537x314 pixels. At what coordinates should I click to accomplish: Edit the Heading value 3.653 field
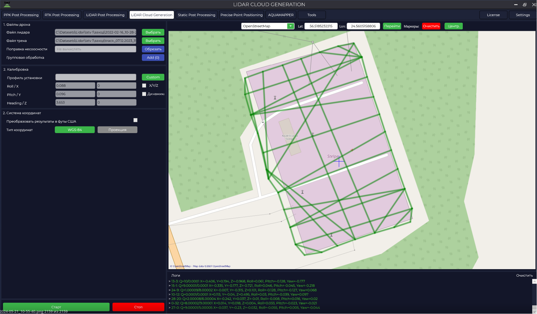click(x=75, y=103)
